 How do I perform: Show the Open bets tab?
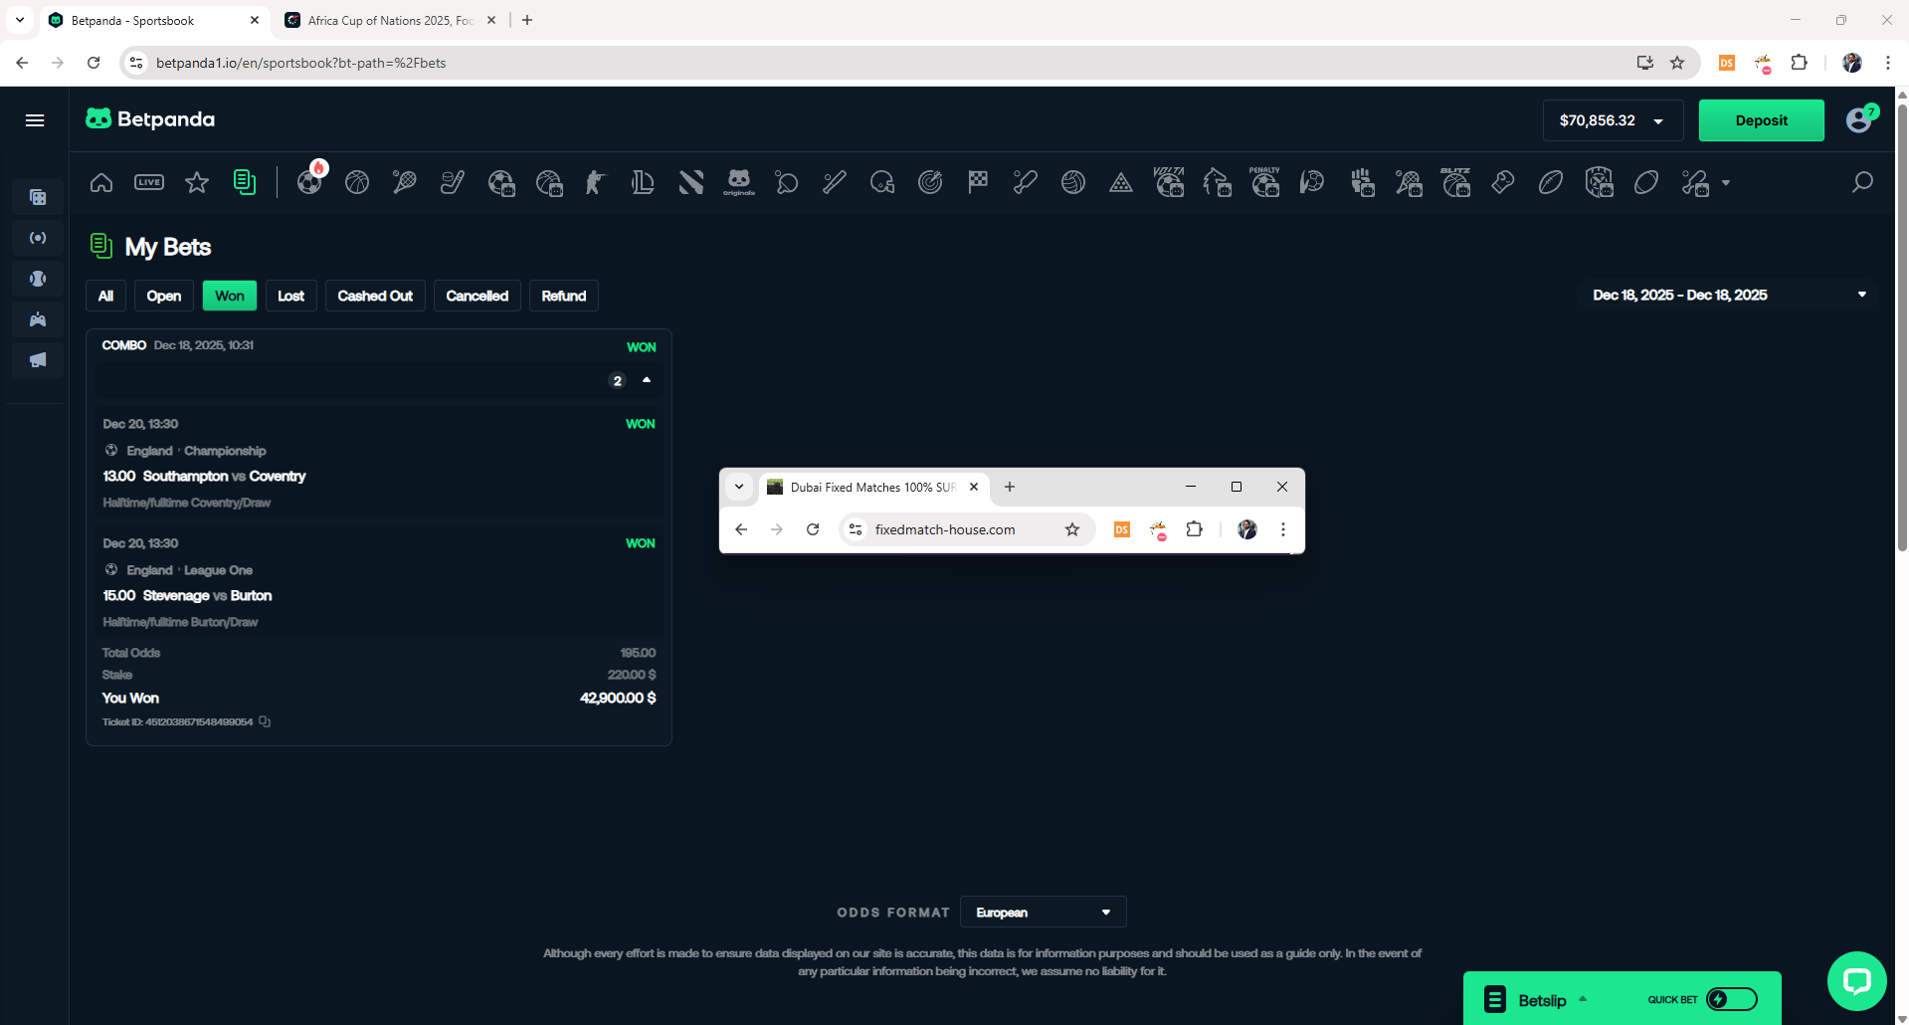coord(163,296)
